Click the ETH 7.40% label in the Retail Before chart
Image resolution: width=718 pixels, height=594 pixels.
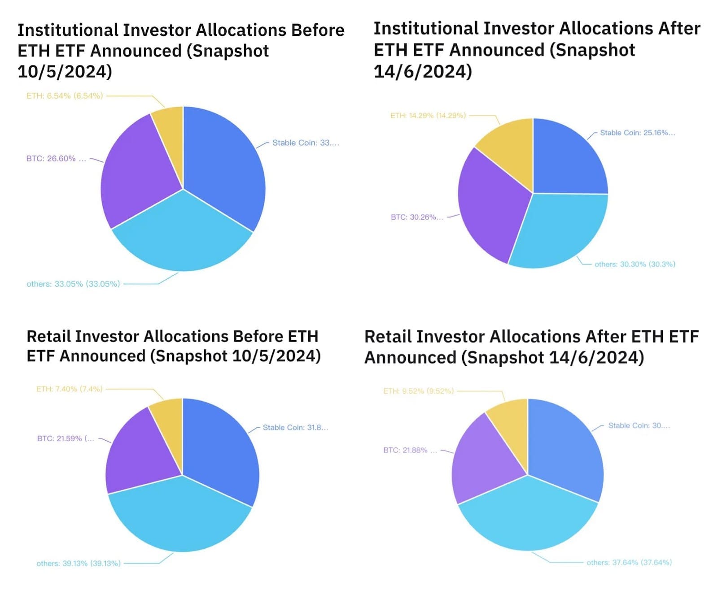[x=70, y=389]
